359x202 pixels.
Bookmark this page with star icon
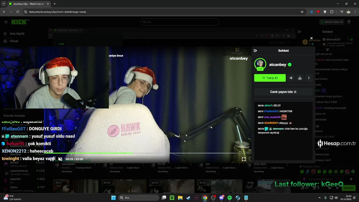[x=302, y=12]
